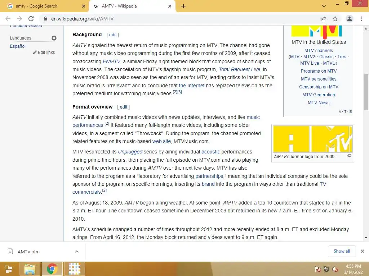Edit the Format overview section
The height and width of the screenshot is (276, 369).
click(x=123, y=107)
